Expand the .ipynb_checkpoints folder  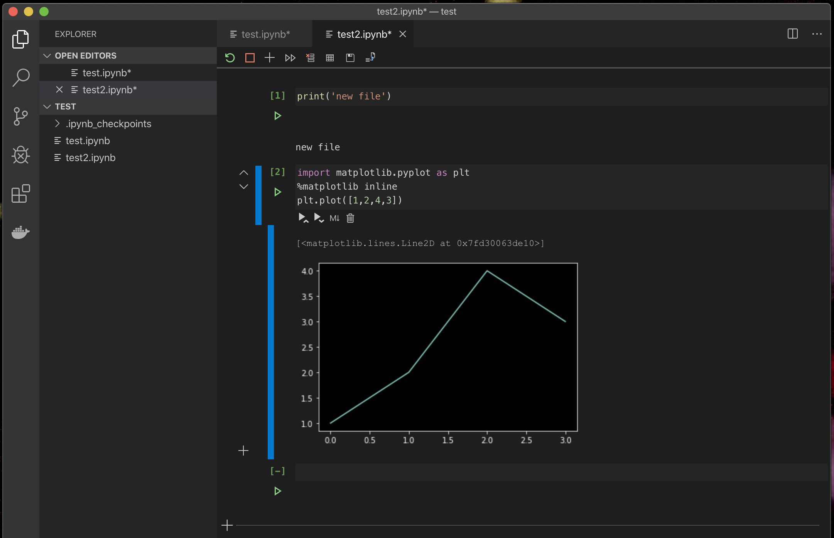(x=108, y=124)
